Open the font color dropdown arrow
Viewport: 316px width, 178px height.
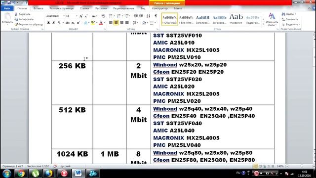(x=104, y=23)
